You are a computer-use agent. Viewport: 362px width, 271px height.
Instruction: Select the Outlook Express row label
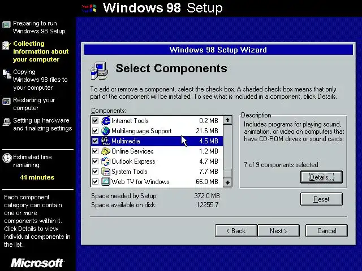[x=133, y=161]
